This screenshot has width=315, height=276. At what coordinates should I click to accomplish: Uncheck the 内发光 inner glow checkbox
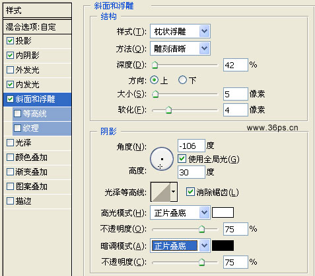click(10, 84)
